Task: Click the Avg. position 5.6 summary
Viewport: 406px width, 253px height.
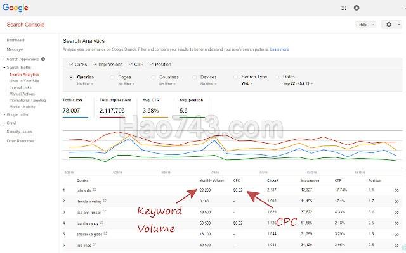Action: point(192,107)
